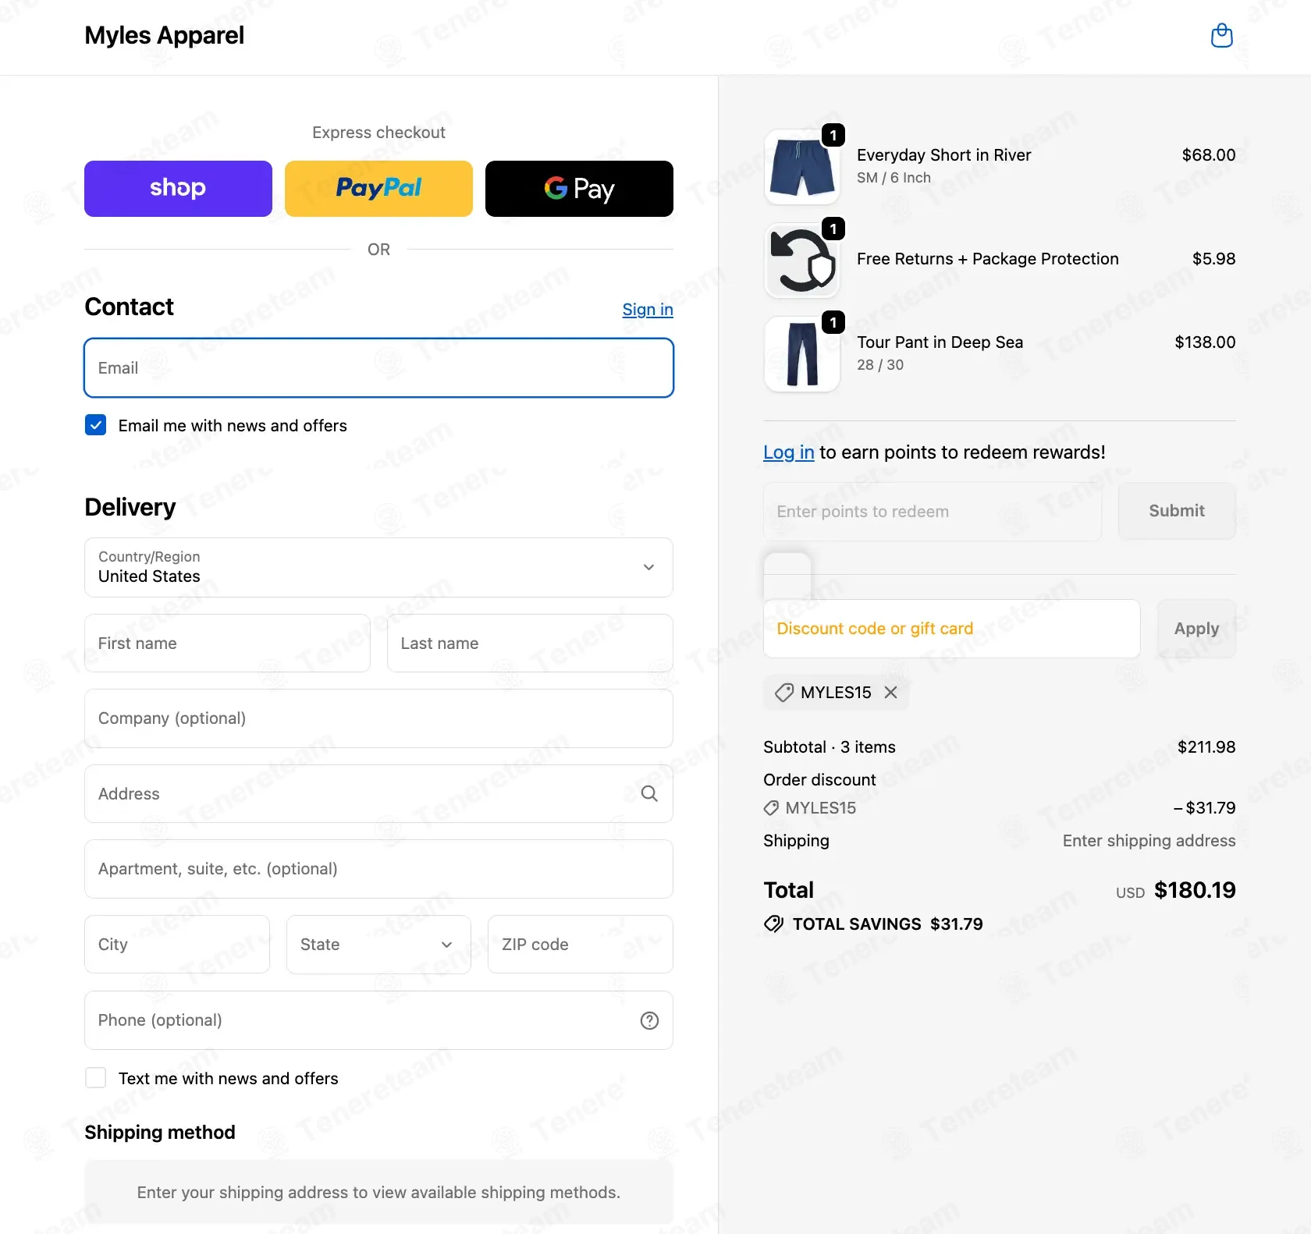1311x1234 pixels.
Task: Focus the ZIP code field
Action: pos(580,944)
